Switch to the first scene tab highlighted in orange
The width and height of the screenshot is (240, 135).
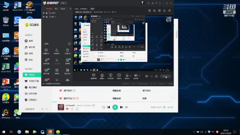point(49,9)
